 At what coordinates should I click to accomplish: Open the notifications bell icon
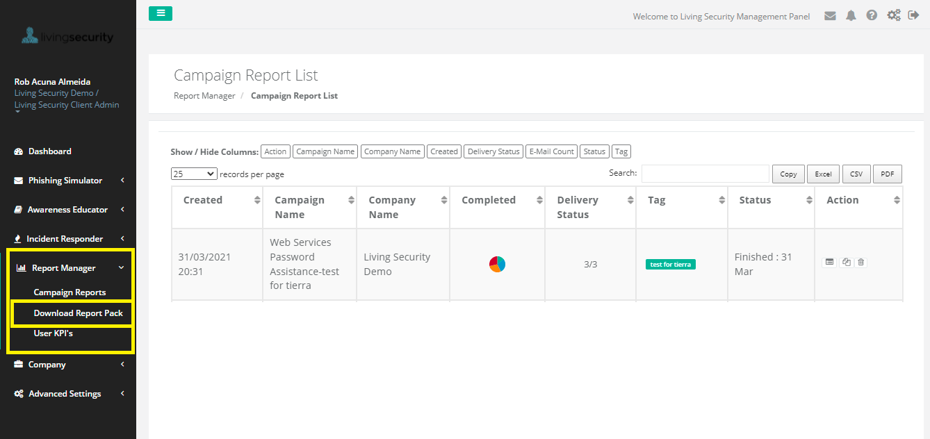[851, 15]
